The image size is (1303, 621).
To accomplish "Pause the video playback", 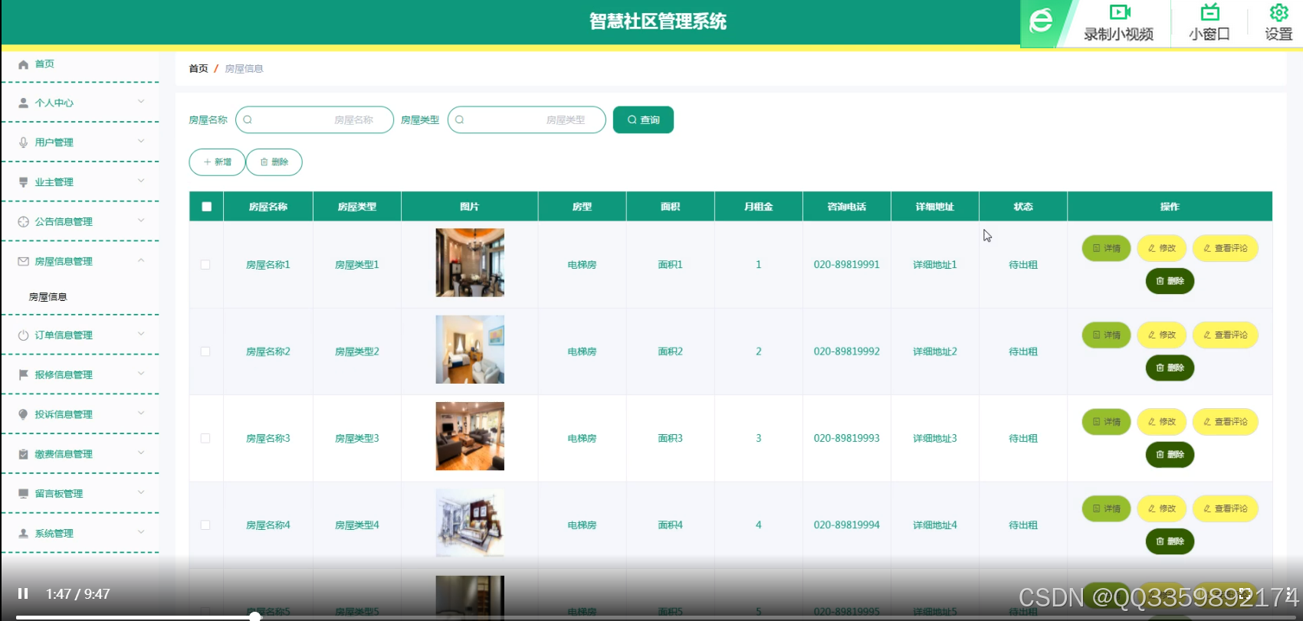I will [x=23, y=593].
